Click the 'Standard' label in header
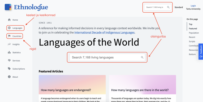This screenshot has height=102, width=203. tap(179, 7)
